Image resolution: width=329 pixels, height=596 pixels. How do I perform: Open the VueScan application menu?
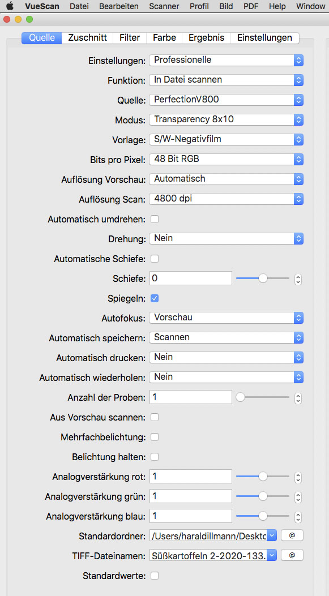pos(42,6)
